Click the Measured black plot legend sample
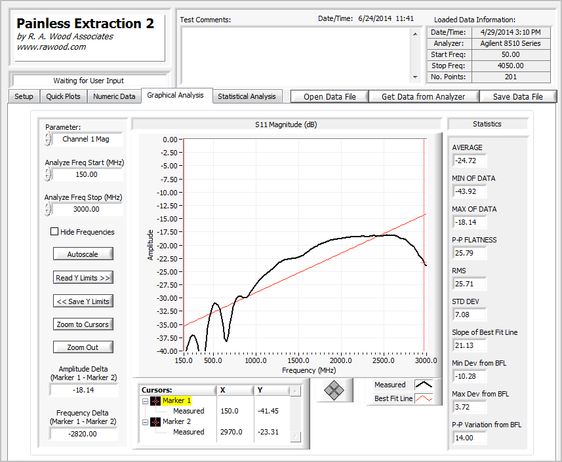This screenshot has height=462, width=562. pyautogui.click(x=424, y=385)
